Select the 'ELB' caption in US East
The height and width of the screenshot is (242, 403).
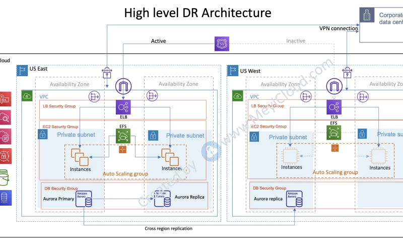click(123, 117)
